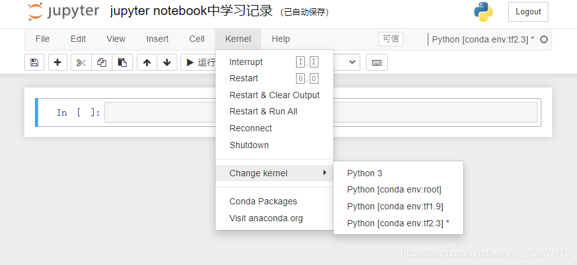Choose Restart & Clear Output
Viewport: 577px width, 265px height.
[275, 95]
